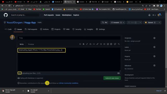Open the Security tab

[x=77, y=29]
